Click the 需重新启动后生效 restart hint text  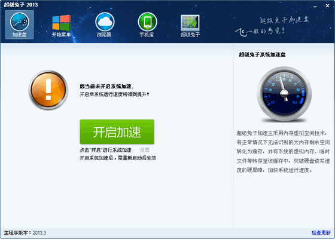coord(118,158)
